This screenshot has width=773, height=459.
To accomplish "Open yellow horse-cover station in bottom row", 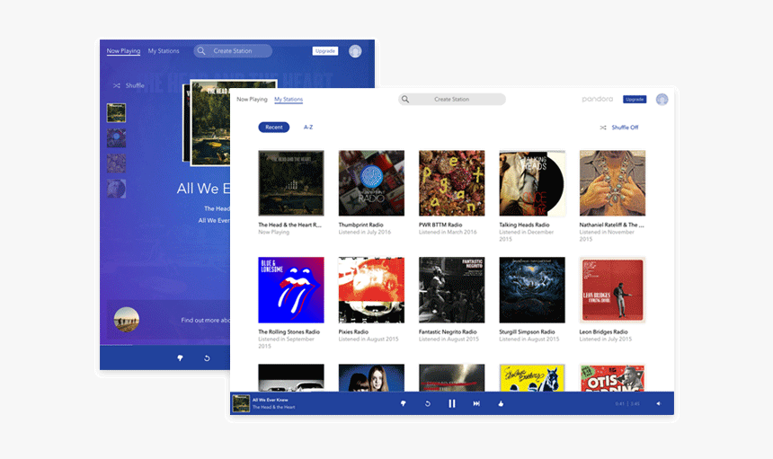I will coord(532,378).
